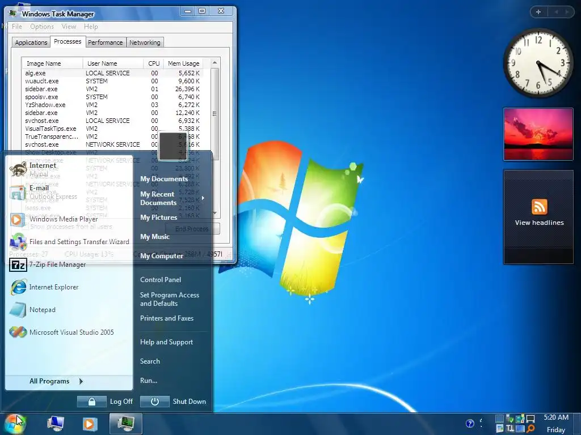Click the sidebar next gadgets arrow

pyautogui.click(x=567, y=12)
